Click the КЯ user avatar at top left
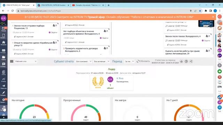Image resolution: width=223 pixels, height=125 pixels. point(3,18)
